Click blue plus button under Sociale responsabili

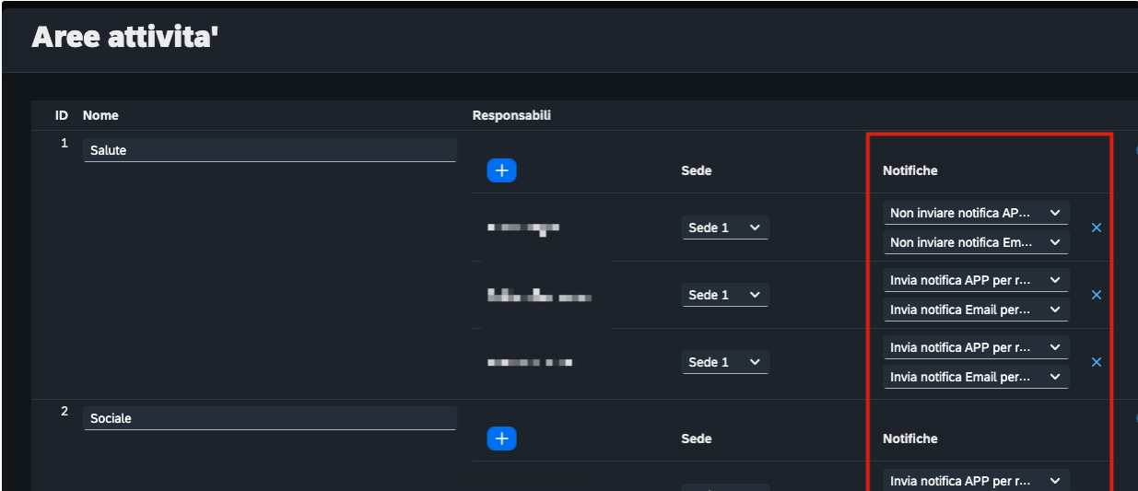(x=501, y=438)
